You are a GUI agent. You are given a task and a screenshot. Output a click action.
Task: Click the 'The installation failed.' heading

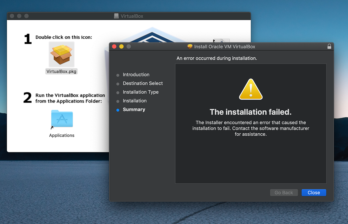pos(251,112)
